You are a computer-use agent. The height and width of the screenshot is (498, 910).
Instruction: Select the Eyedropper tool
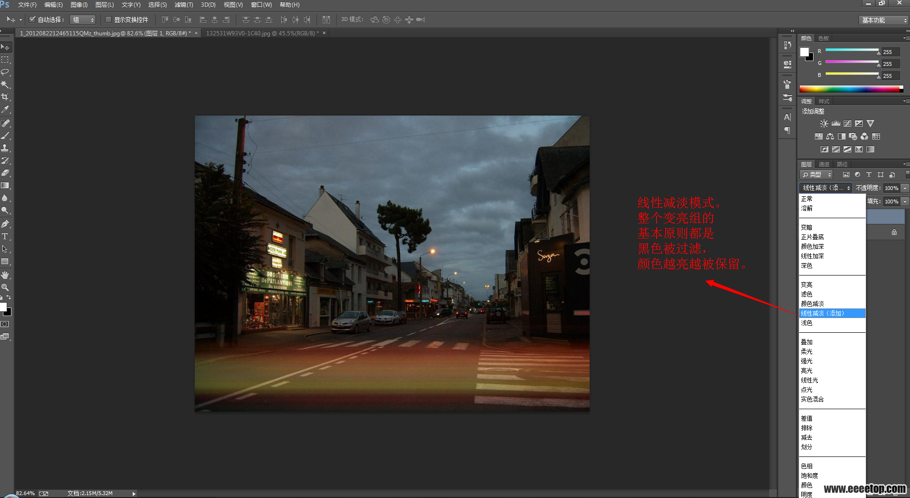coord(5,109)
